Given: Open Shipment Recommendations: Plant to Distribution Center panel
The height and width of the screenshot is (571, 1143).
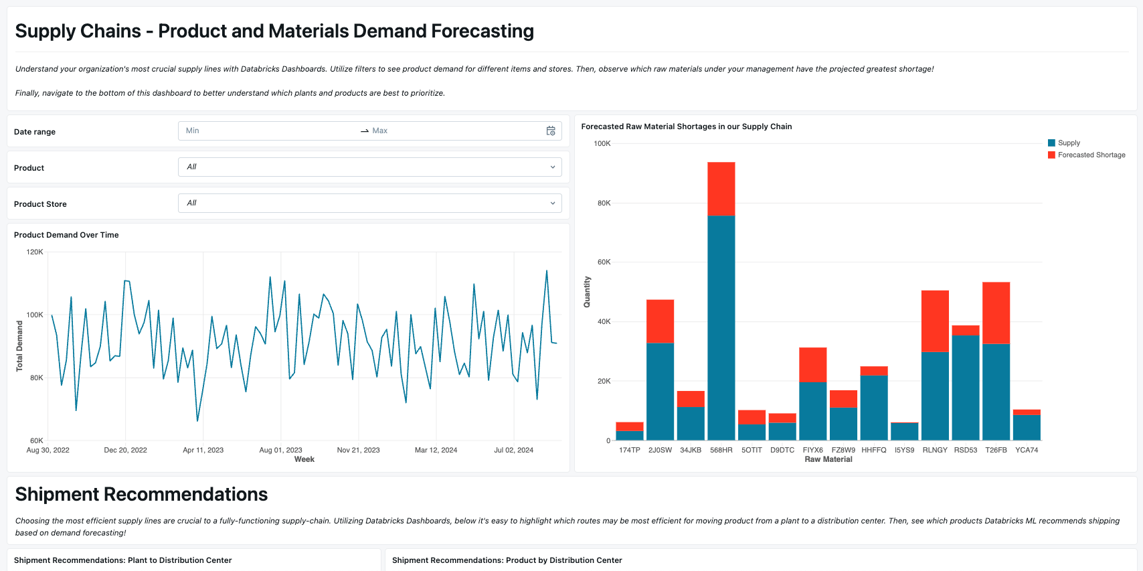Looking at the screenshot, I should pos(123,560).
